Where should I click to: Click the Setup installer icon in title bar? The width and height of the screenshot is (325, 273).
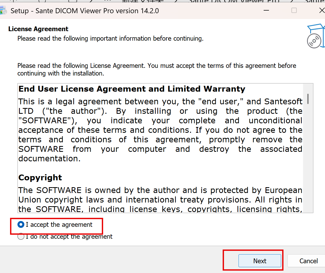3,11
